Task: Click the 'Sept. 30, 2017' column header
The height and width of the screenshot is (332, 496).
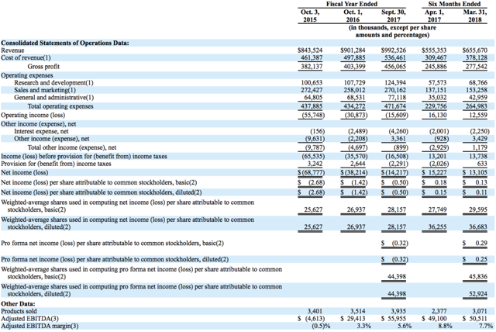Action: pyautogui.click(x=393, y=16)
